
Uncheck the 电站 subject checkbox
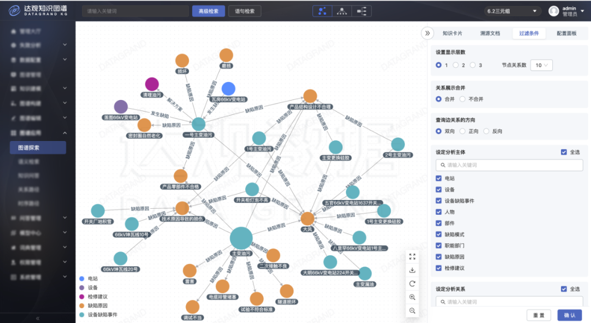(x=438, y=178)
